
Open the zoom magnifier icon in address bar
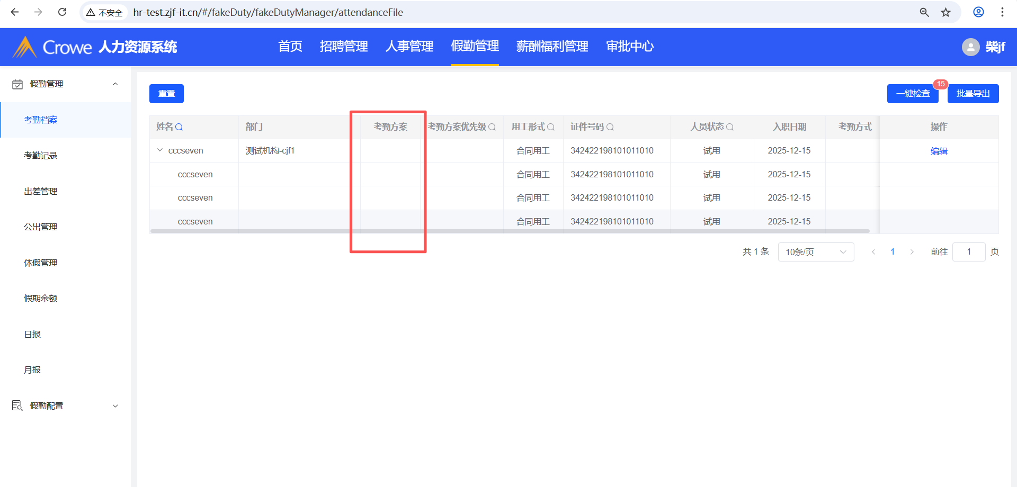[924, 12]
